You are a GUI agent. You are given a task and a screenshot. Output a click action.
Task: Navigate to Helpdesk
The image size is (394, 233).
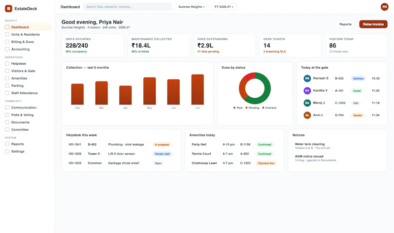click(28, 64)
